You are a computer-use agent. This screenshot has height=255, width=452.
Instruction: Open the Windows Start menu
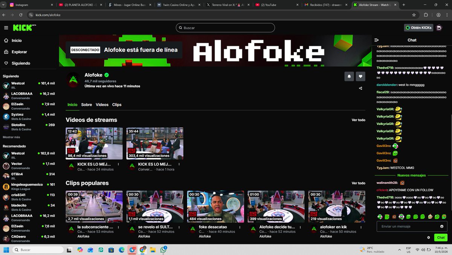pyautogui.click(x=6, y=250)
